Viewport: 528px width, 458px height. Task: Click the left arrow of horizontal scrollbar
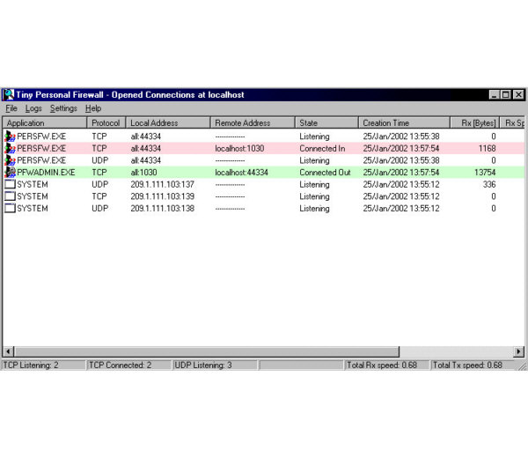8,351
